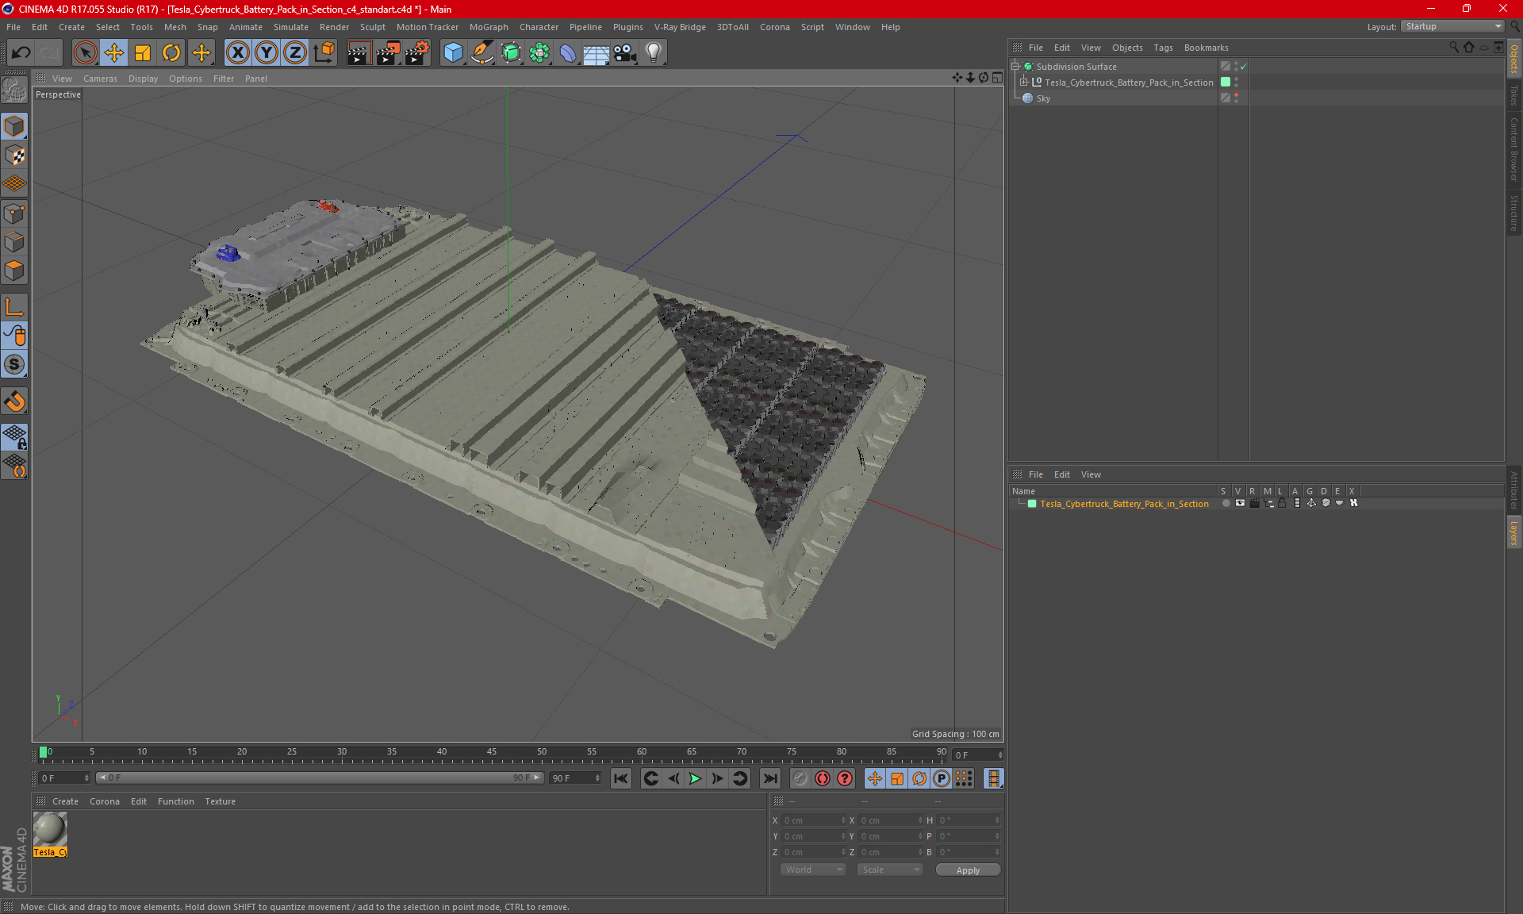This screenshot has height=914, width=1523.
Task: Click record active objects button
Action: 823,778
